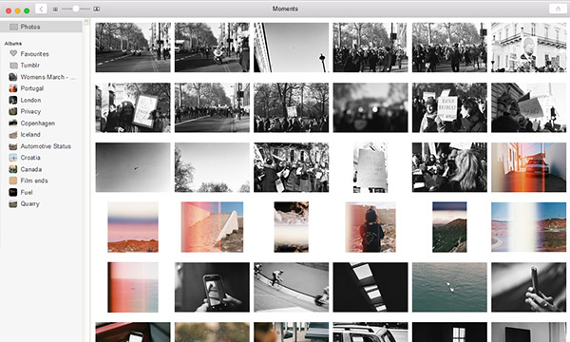
Task: Select the Build Bridges protest sign photo
Action: (x=449, y=107)
